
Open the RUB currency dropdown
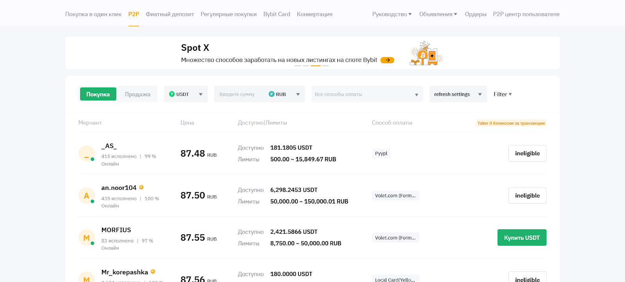[x=284, y=94]
